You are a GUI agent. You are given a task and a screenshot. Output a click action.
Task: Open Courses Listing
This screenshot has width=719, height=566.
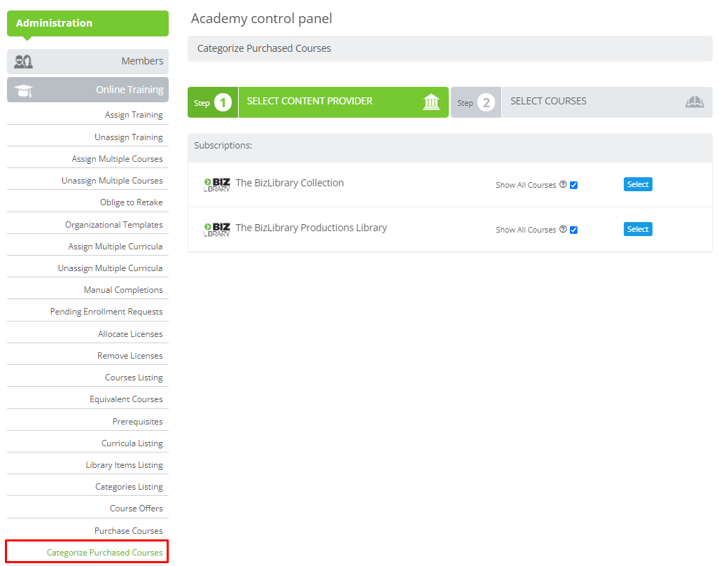pyautogui.click(x=134, y=378)
